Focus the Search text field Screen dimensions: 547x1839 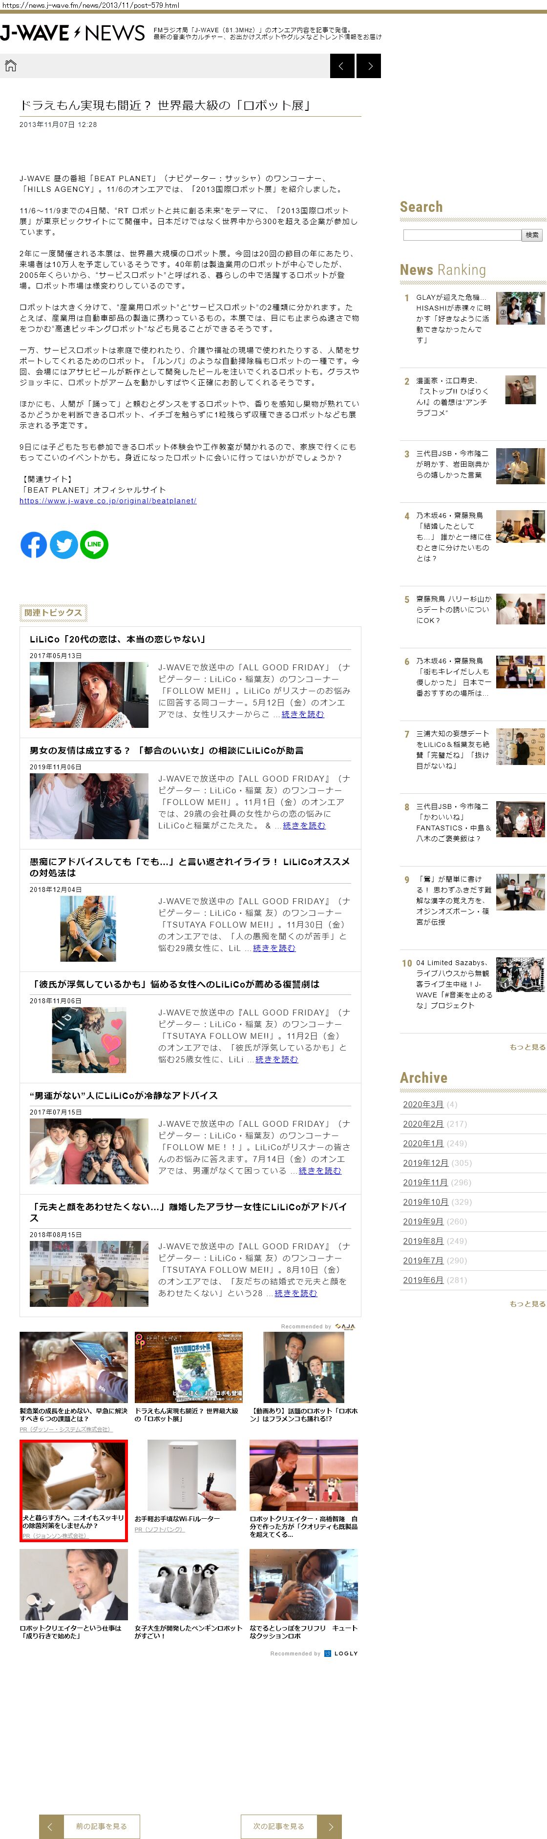tap(462, 235)
